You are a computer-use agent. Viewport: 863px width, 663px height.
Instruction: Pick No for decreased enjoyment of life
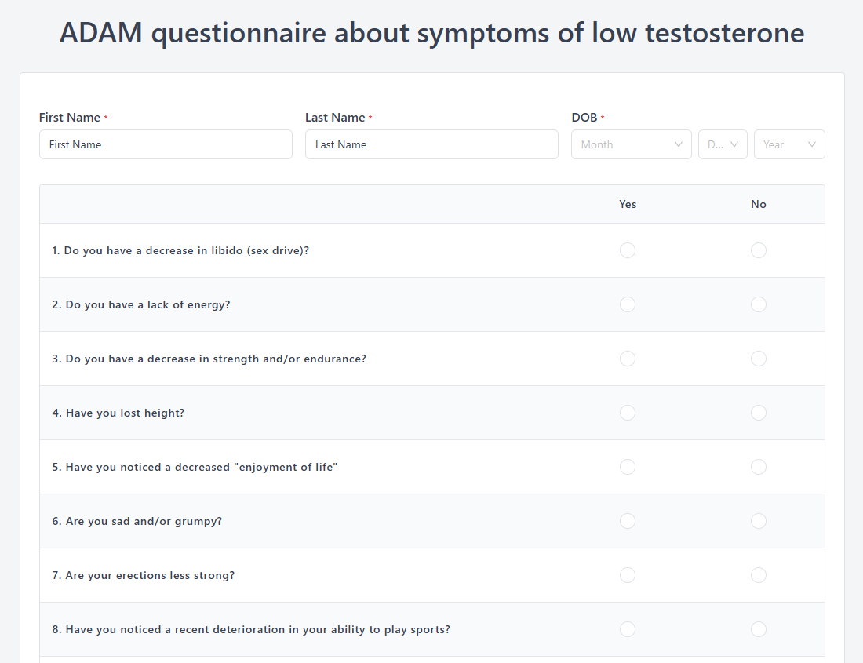coord(759,467)
